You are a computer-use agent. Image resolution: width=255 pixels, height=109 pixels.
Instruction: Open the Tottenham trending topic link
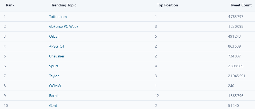click(58, 17)
